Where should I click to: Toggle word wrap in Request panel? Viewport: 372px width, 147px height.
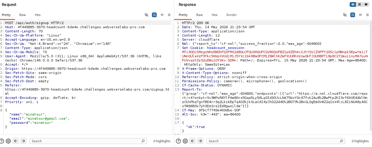point(154,15)
